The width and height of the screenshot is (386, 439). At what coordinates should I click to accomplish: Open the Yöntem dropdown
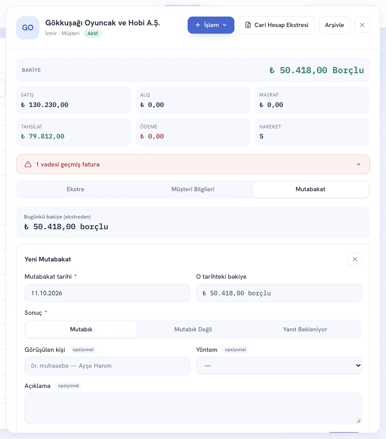279,366
